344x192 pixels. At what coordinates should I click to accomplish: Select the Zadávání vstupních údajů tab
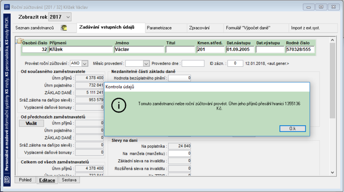(111, 28)
